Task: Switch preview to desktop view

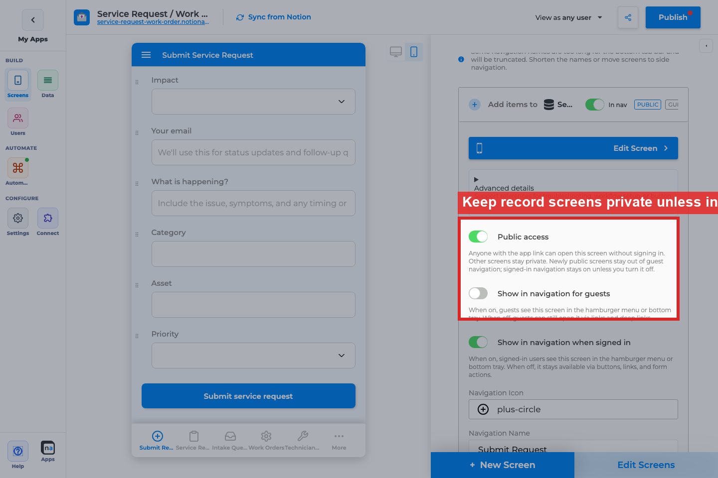Action: [396, 52]
